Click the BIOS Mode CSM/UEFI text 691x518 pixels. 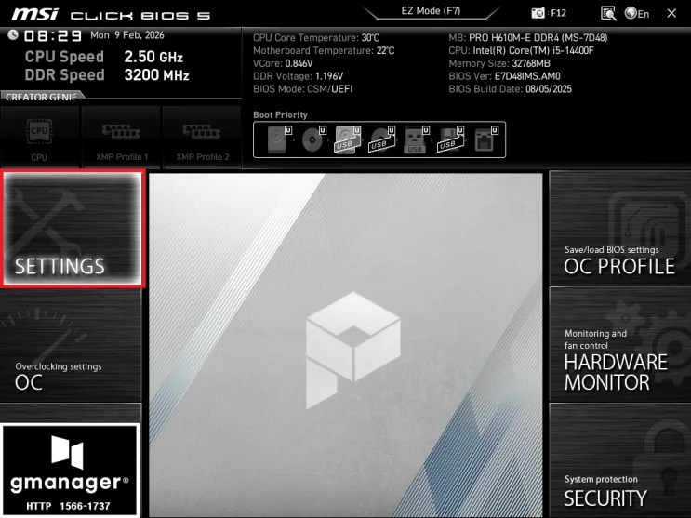point(303,89)
